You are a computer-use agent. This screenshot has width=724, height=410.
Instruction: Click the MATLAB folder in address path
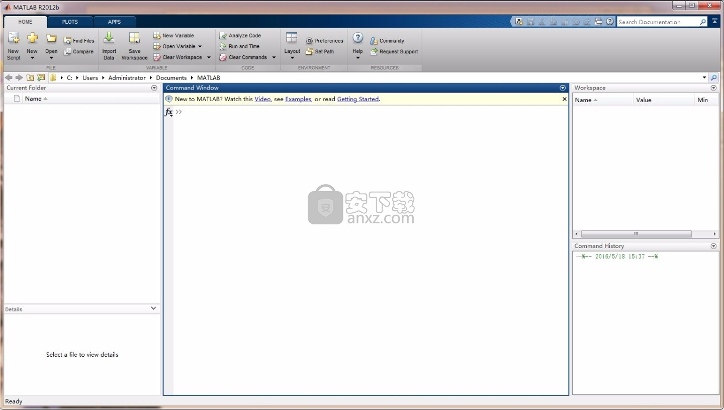(208, 78)
